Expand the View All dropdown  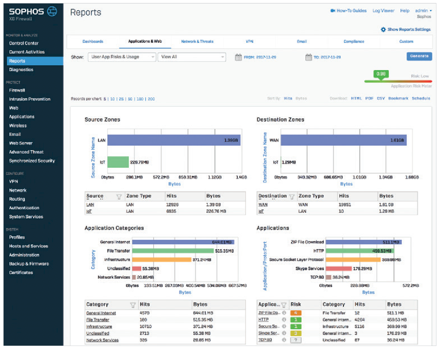[192, 57]
